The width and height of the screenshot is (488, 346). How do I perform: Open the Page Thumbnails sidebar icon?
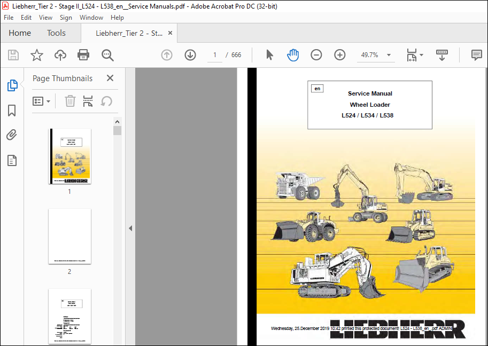coord(12,85)
